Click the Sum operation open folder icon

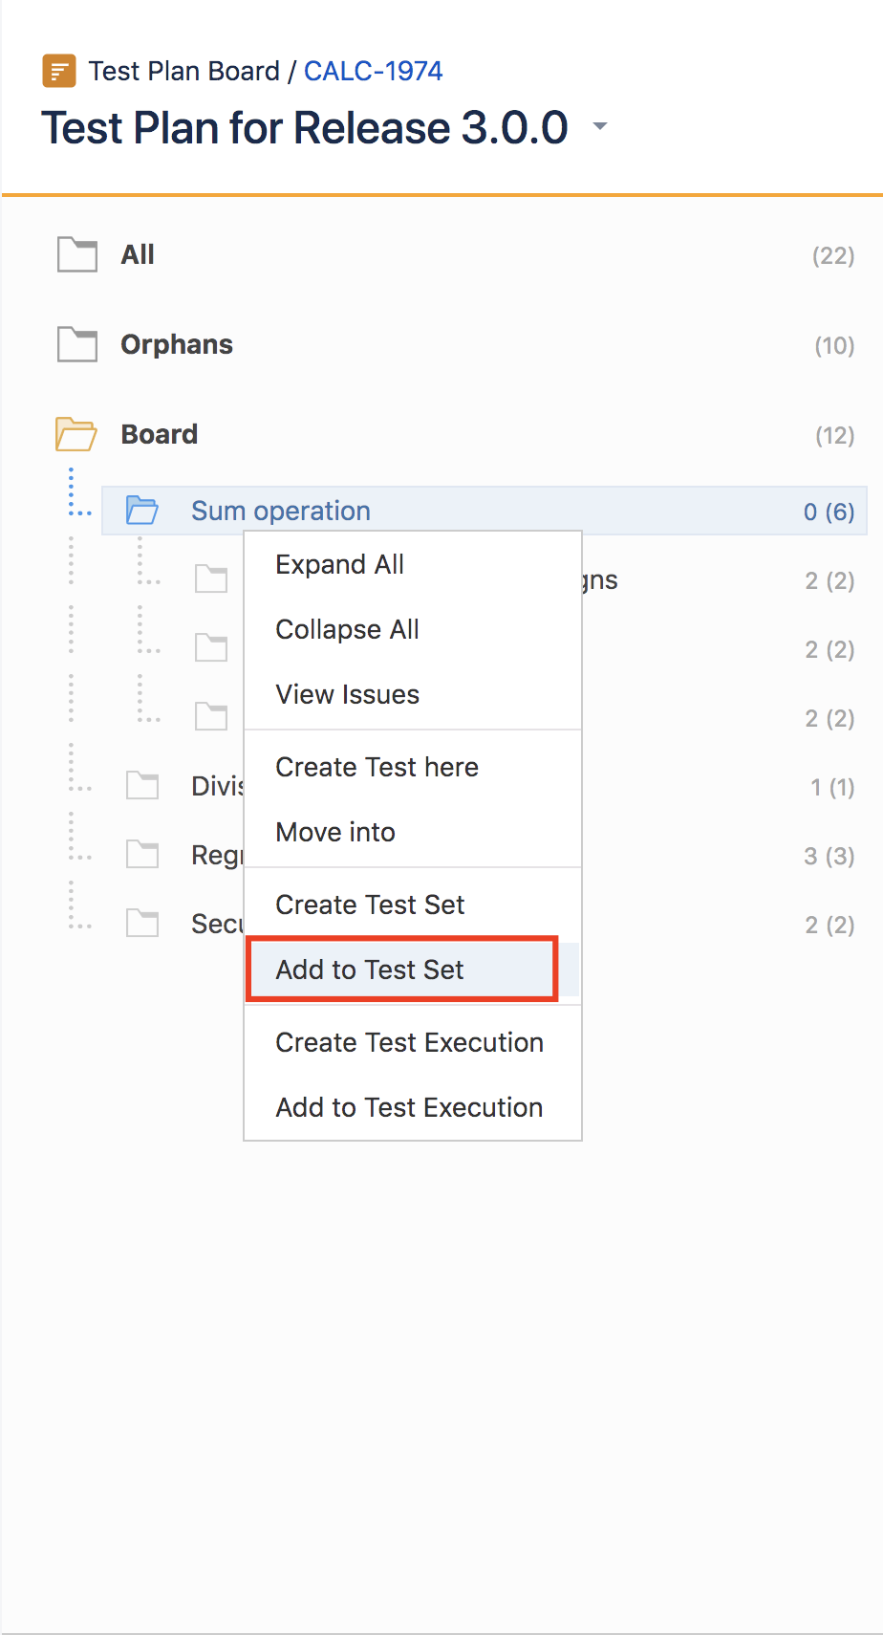click(x=142, y=511)
